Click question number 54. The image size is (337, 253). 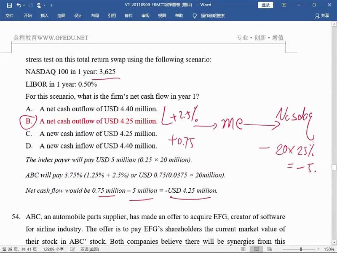(x=16, y=217)
